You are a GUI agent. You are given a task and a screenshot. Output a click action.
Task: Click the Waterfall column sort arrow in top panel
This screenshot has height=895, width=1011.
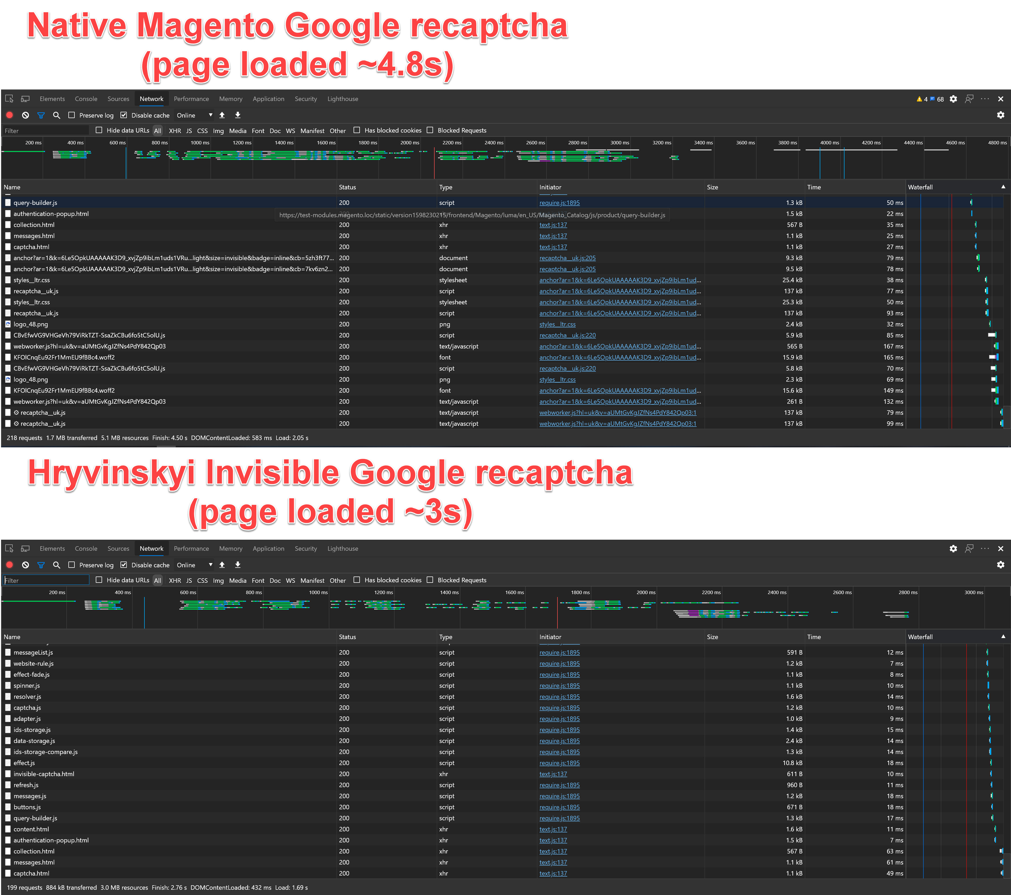tap(1003, 187)
